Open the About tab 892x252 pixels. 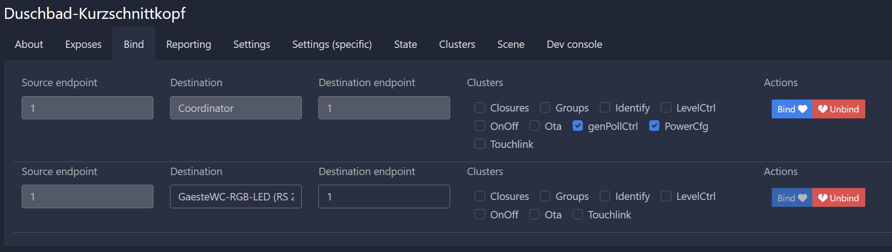tap(29, 44)
